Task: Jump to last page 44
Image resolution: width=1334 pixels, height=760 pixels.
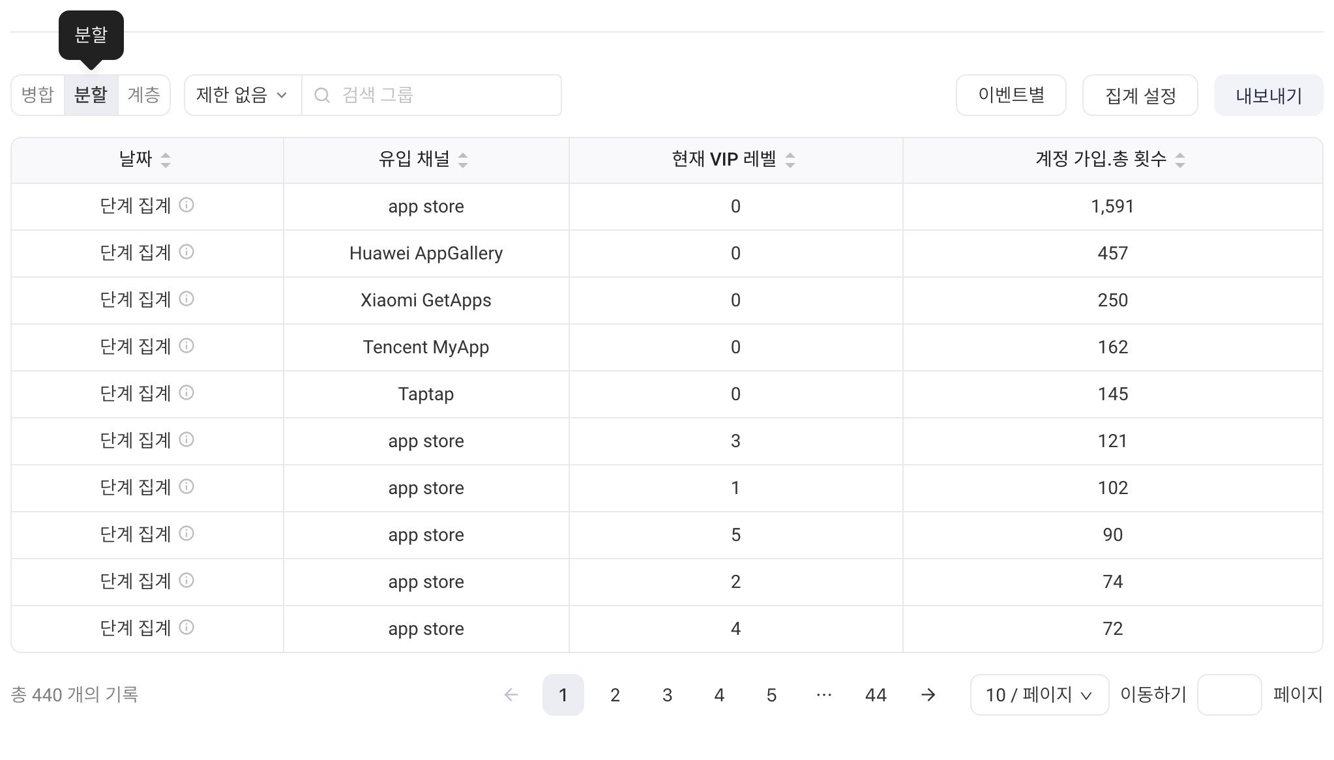Action: click(x=876, y=695)
